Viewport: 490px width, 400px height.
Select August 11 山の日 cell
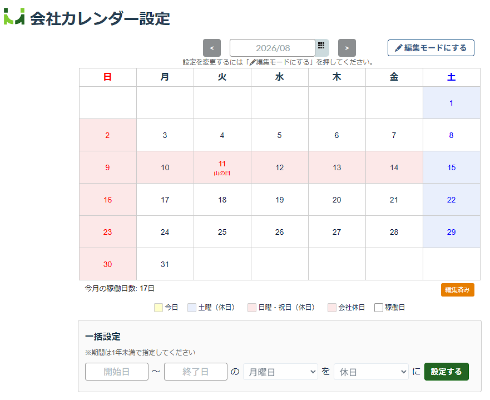click(222, 167)
